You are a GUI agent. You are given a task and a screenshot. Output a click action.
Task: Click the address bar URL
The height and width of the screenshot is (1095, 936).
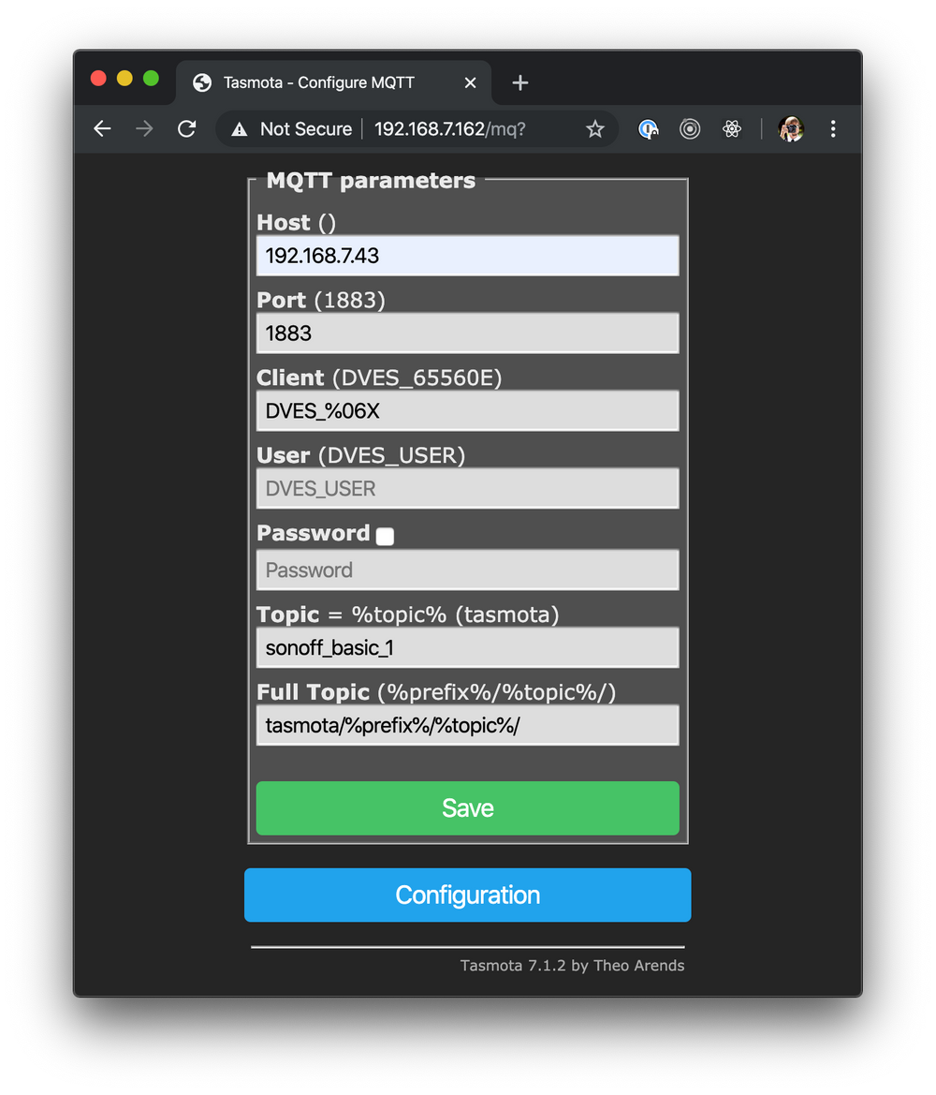point(449,129)
